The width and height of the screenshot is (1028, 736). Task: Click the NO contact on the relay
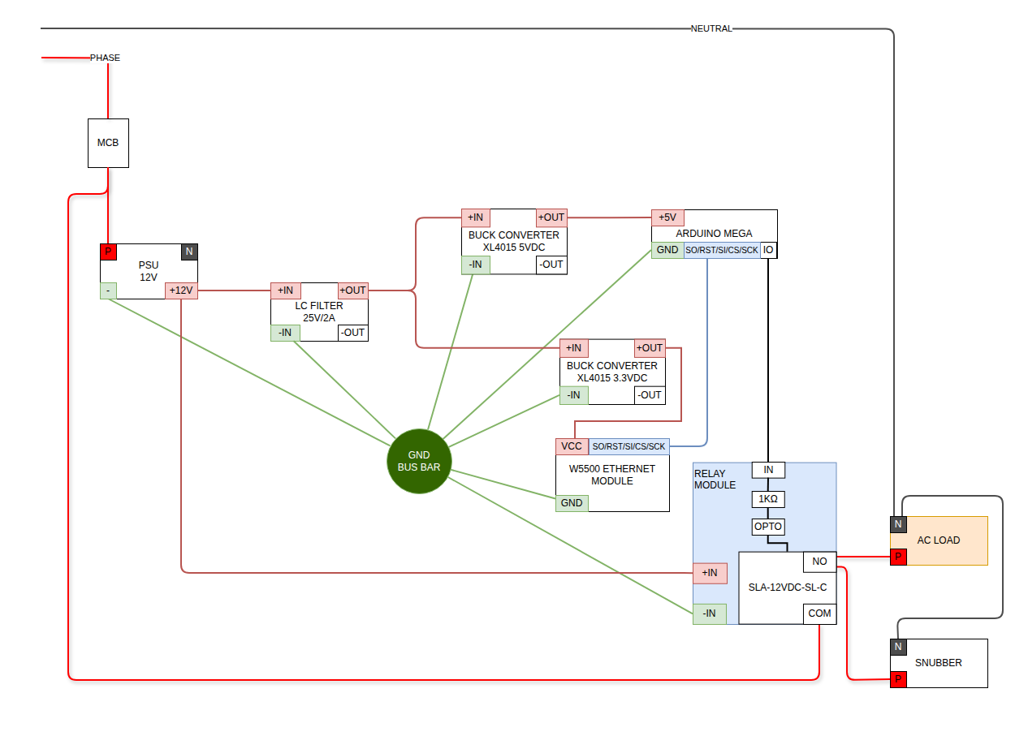pos(819,562)
